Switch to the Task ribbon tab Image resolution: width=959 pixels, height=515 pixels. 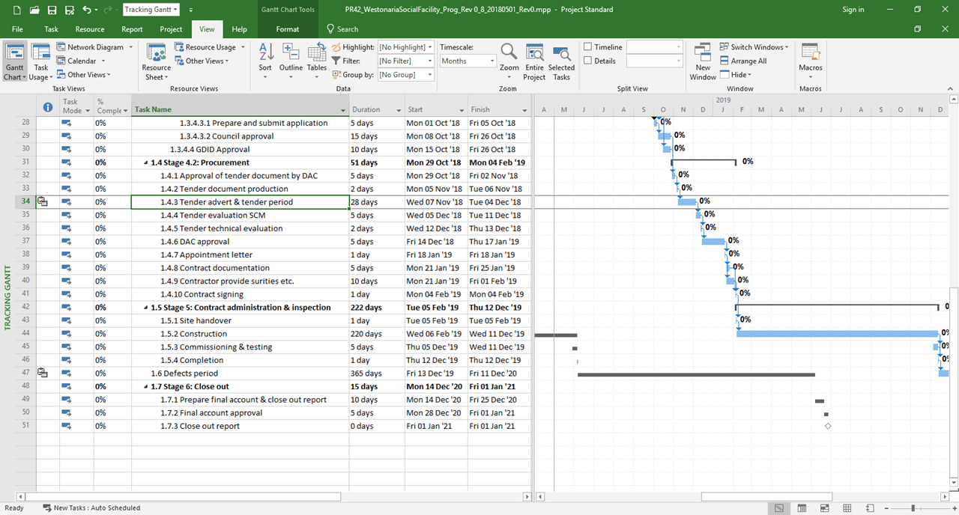51,29
